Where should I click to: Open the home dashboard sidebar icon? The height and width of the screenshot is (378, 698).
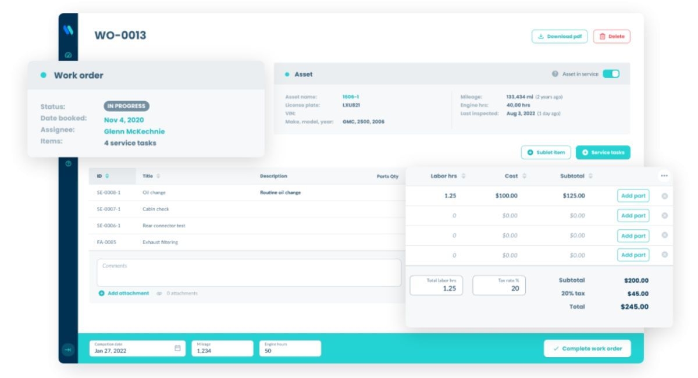pos(68,55)
